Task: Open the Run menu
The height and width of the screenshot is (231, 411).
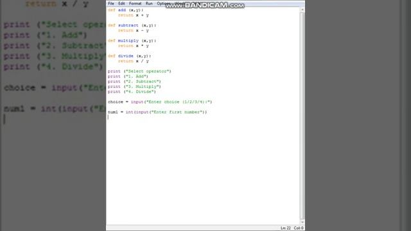Action: (149, 4)
